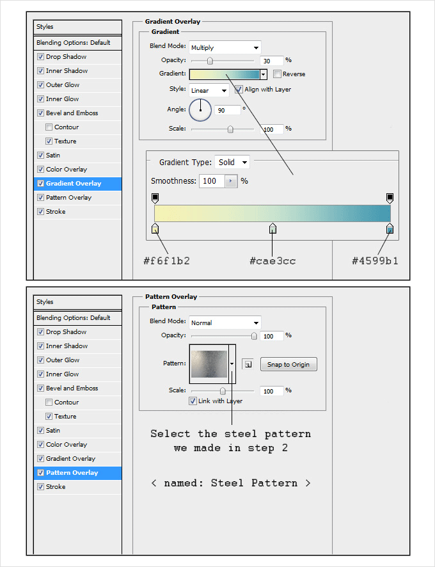Click the right black opacity stop on gradient bar
The width and height of the screenshot is (435, 567).
[x=390, y=198]
